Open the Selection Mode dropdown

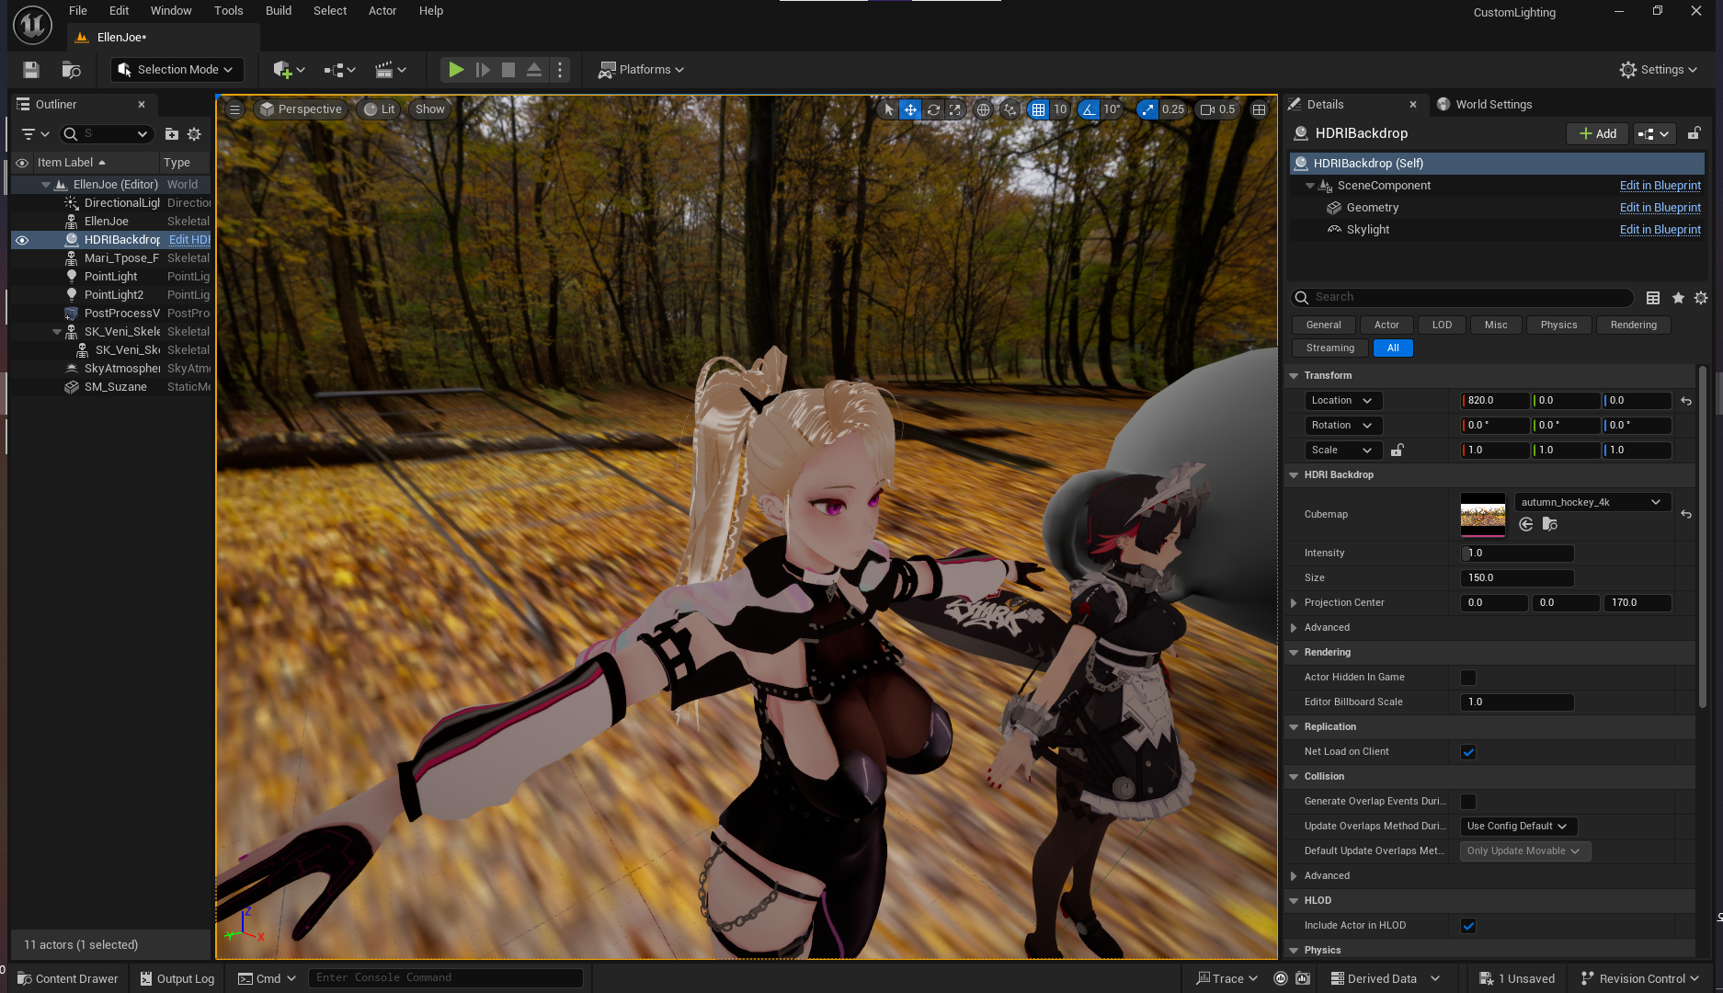[x=176, y=70]
